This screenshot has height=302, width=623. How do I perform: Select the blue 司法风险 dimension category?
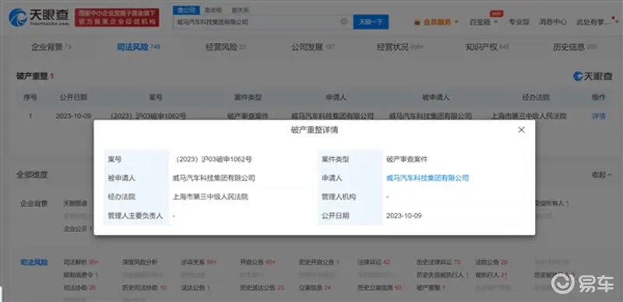click(34, 262)
